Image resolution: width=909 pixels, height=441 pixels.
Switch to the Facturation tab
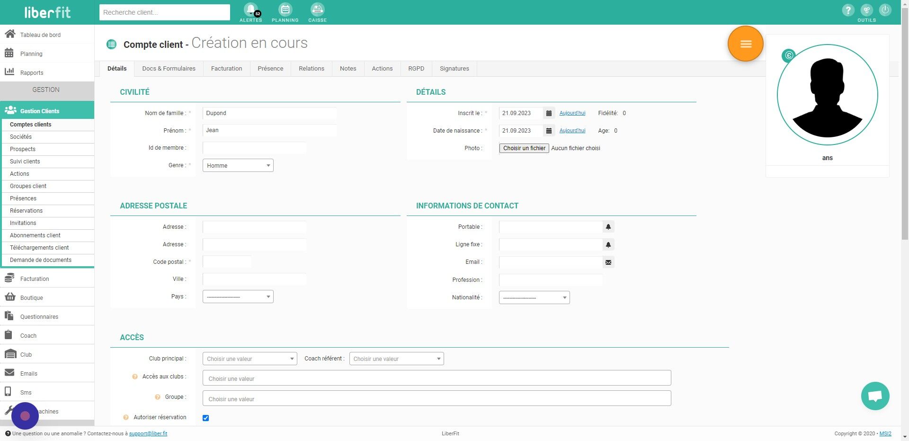(x=226, y=69)
